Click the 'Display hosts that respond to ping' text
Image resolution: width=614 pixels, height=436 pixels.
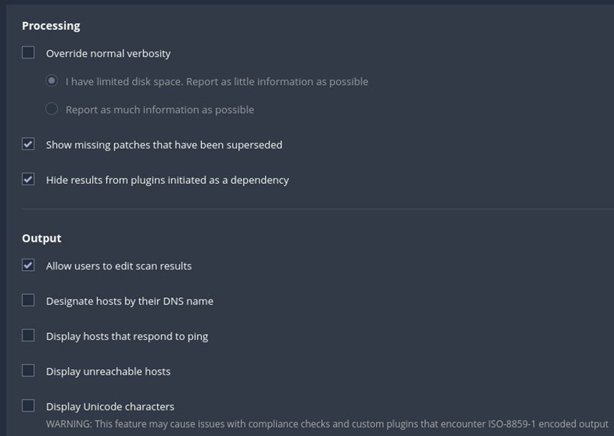coord(127,337)
